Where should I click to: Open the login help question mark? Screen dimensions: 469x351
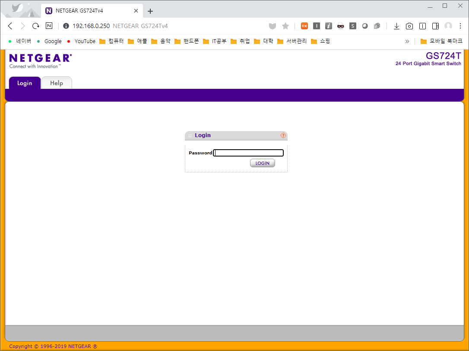pos(283,135)
